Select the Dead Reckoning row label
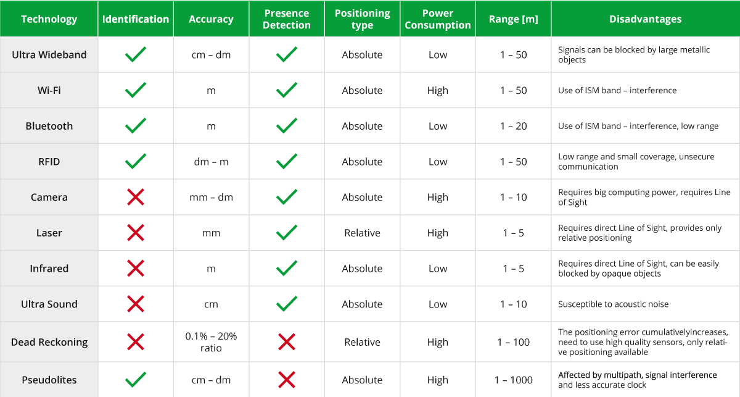 [x=49, y=342]
